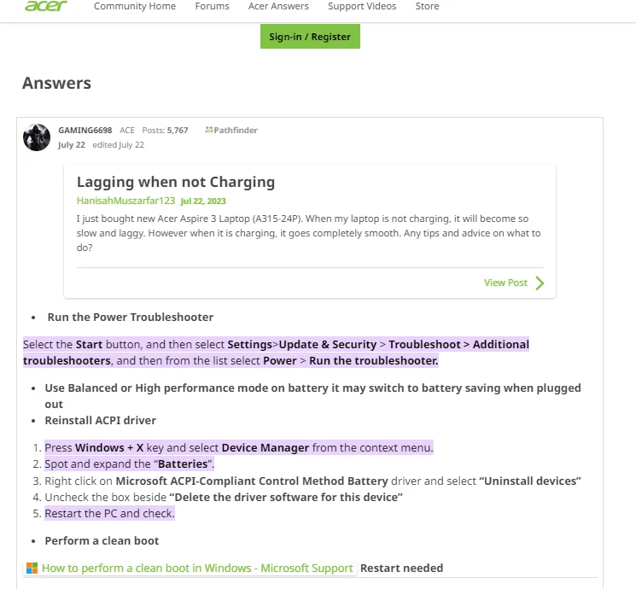
Task: Open the Community Home menu item
Action: point(135,6)
